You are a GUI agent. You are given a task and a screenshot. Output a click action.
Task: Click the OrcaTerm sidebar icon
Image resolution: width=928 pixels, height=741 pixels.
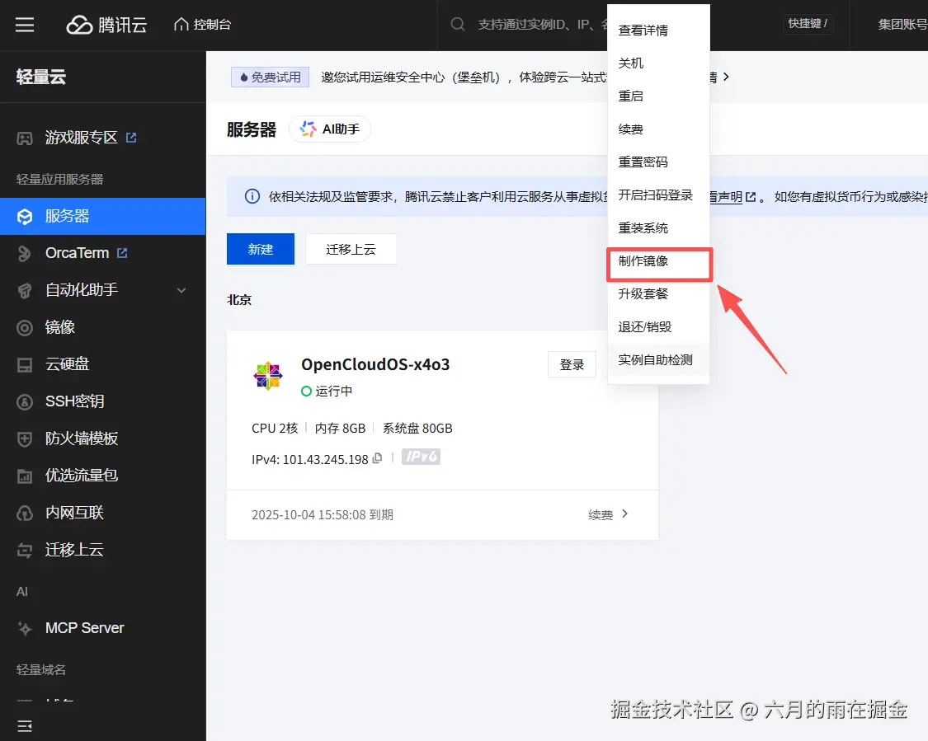coord(24,254)
